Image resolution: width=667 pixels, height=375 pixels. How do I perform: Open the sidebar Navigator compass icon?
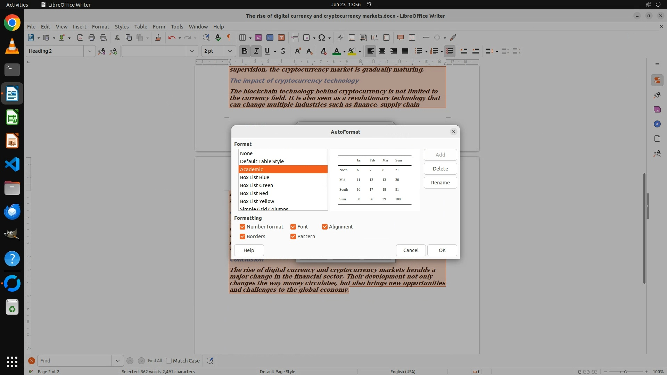coord(657,124)
